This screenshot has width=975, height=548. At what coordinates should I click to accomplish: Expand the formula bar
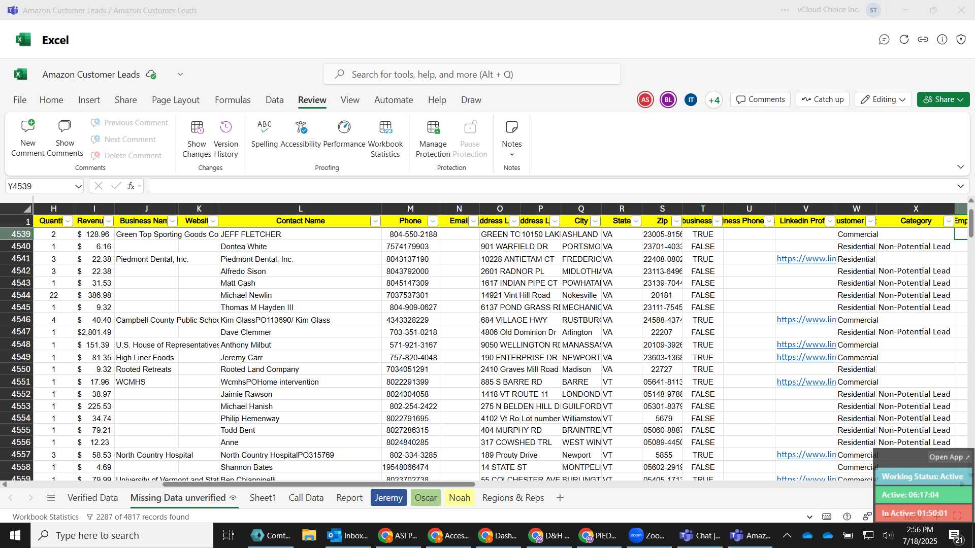(x=960, y=186)
